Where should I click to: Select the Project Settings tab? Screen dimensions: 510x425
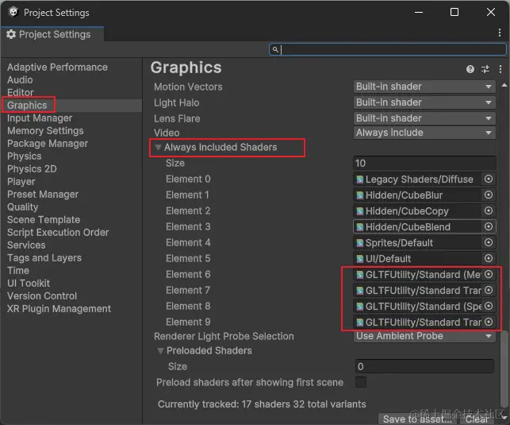52,34
